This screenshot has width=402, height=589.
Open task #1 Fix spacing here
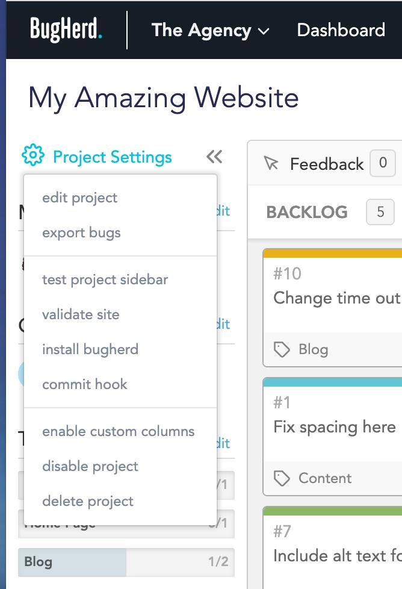point(333,437)
